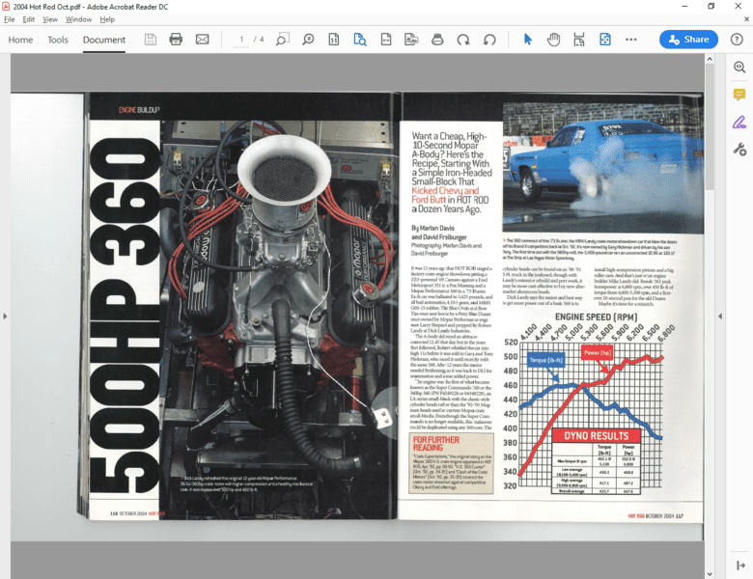Select the arrow Selection tool
Viewport: 753px width, 579px height.
point(527,40)
